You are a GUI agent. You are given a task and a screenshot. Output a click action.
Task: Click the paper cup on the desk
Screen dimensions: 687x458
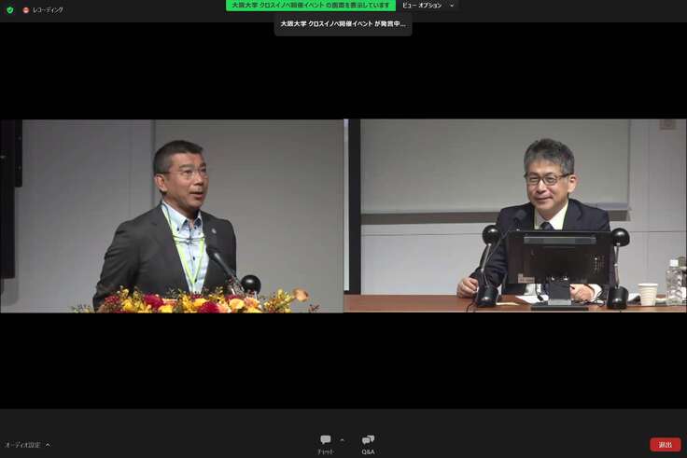pos(648,294)
